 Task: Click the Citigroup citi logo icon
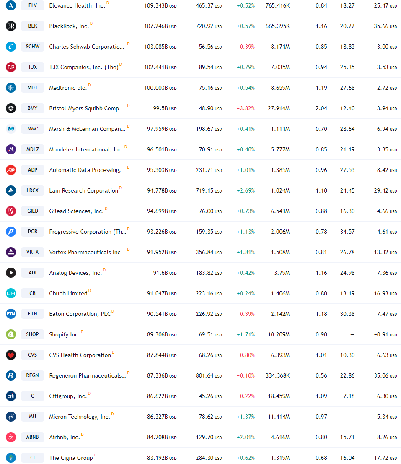pyautogui.click(x=11, y=396)
